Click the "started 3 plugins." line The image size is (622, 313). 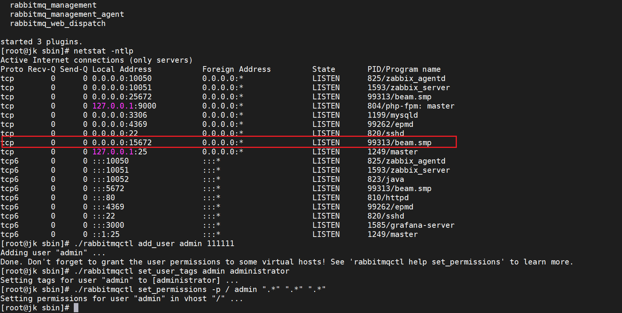[41, 42]
